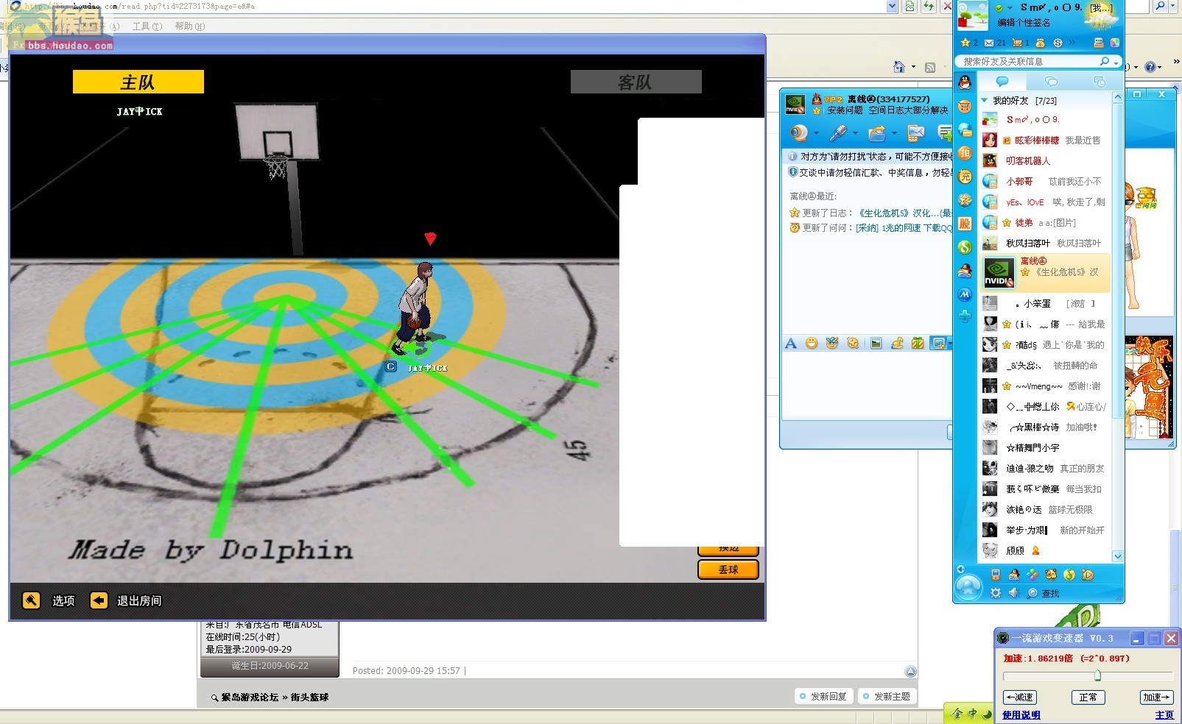Open the 充 recharge sidebar icon in QQ
The height and width of the screenshot is (724, 1182).
pyautogui.click(x=965, y=177)
